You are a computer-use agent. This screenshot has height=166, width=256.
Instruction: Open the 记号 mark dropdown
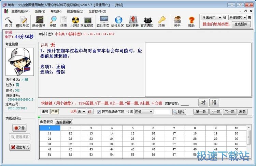coord(81,112)
